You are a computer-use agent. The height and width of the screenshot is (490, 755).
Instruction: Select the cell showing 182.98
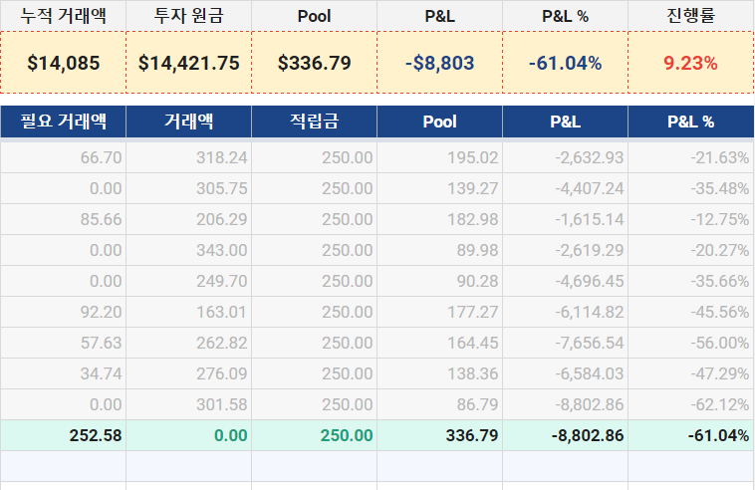click(x=439, y=219)
